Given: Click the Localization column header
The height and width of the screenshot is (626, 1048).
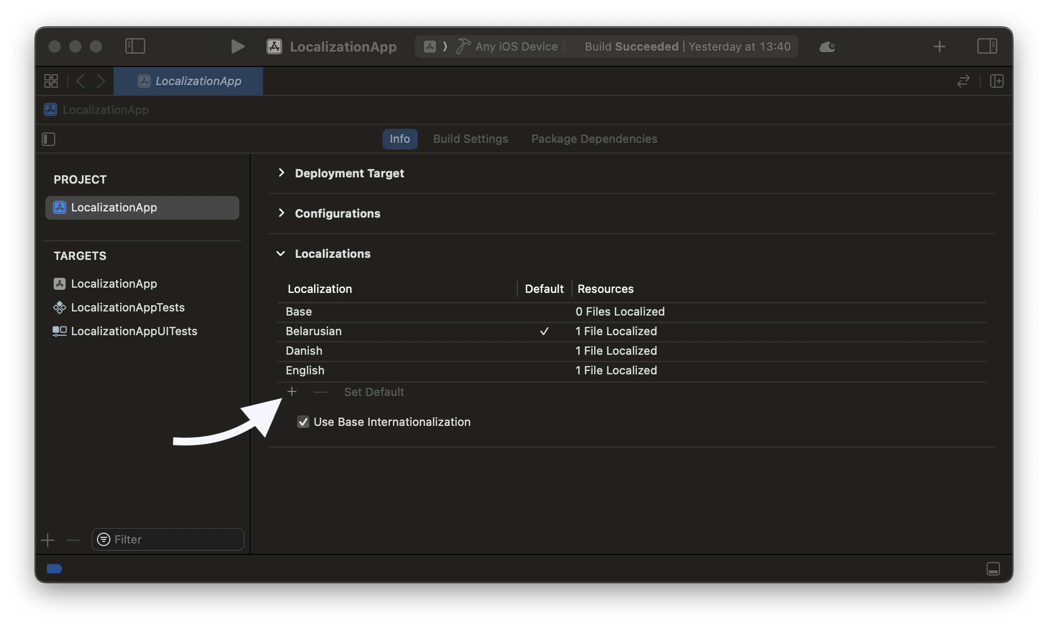Looking at the screenshot, I should point(320,289).
